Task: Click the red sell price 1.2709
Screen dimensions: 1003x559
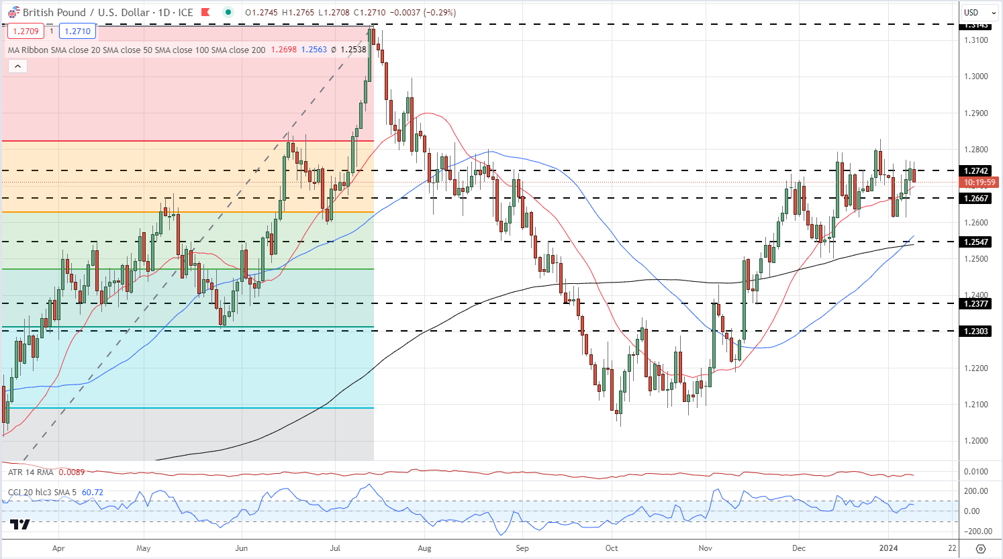Action: click(25, 31)
